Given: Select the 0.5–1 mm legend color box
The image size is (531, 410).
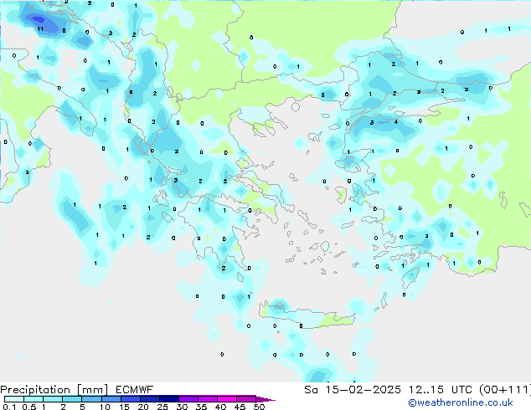Looking at the screenshot, I should click(34, 399).
